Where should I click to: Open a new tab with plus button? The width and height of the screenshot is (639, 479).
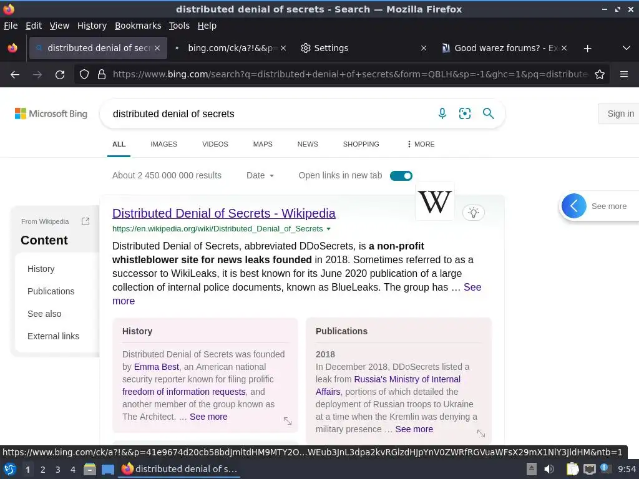pos(587,49)
